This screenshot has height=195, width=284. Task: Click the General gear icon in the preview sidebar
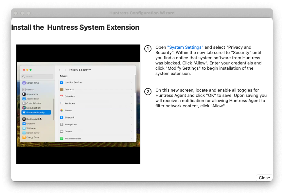tap(24, 89)
